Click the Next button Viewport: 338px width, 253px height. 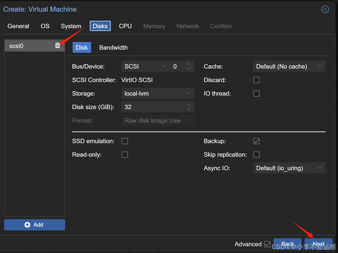point(318,244)
